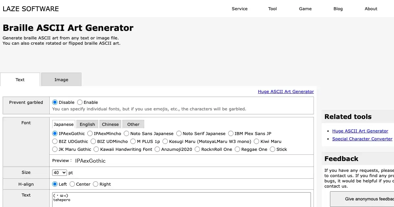This screenshot has width=394, height=207.
Task: Open the Tool navigation menu
Action: [272, 9]
